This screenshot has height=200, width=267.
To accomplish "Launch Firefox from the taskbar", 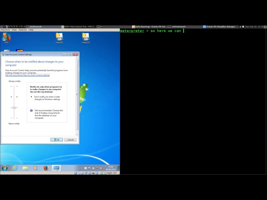I will pyautogui.click(x=46, y=168).
